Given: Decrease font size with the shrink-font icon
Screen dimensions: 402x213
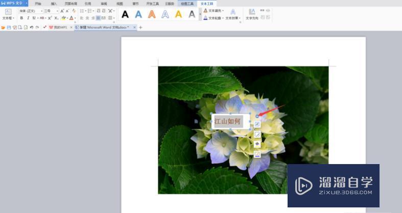Looking at the screenshot, I should (x=67, y=11).
